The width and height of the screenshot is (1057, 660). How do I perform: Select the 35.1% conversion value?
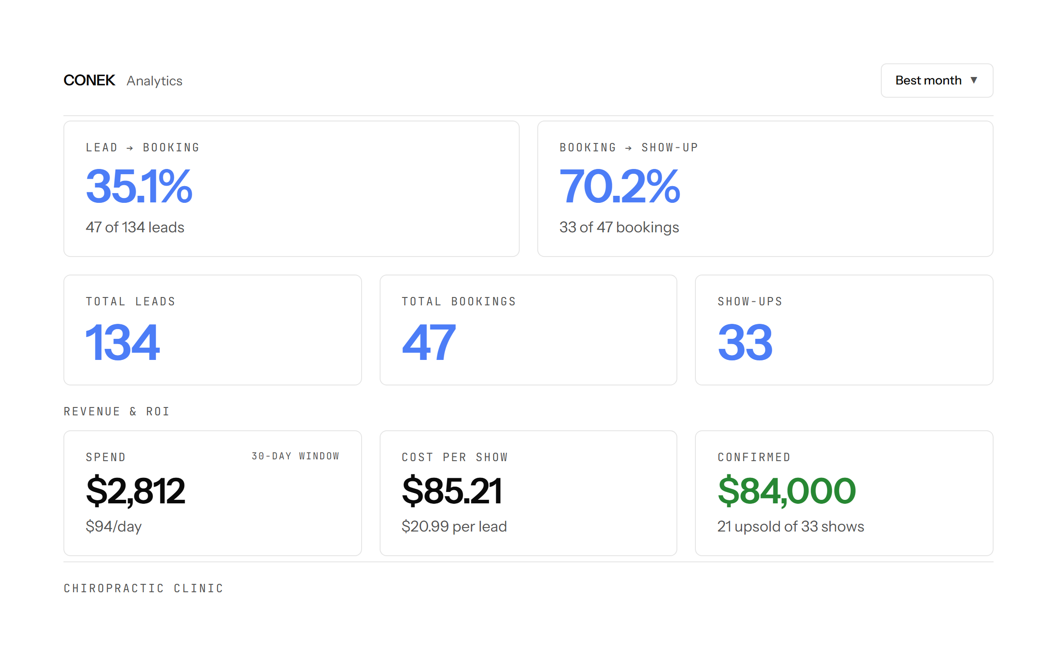coord(139,187)
